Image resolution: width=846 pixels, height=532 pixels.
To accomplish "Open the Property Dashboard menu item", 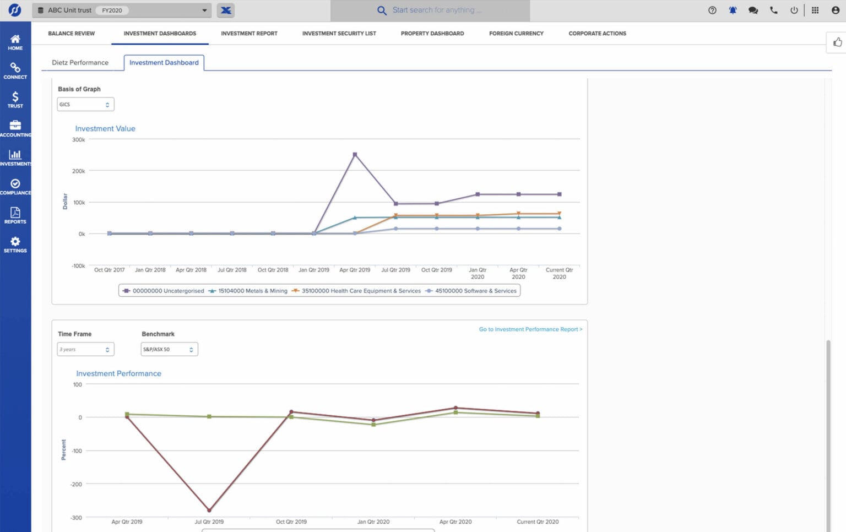I will tap(432, 34).
